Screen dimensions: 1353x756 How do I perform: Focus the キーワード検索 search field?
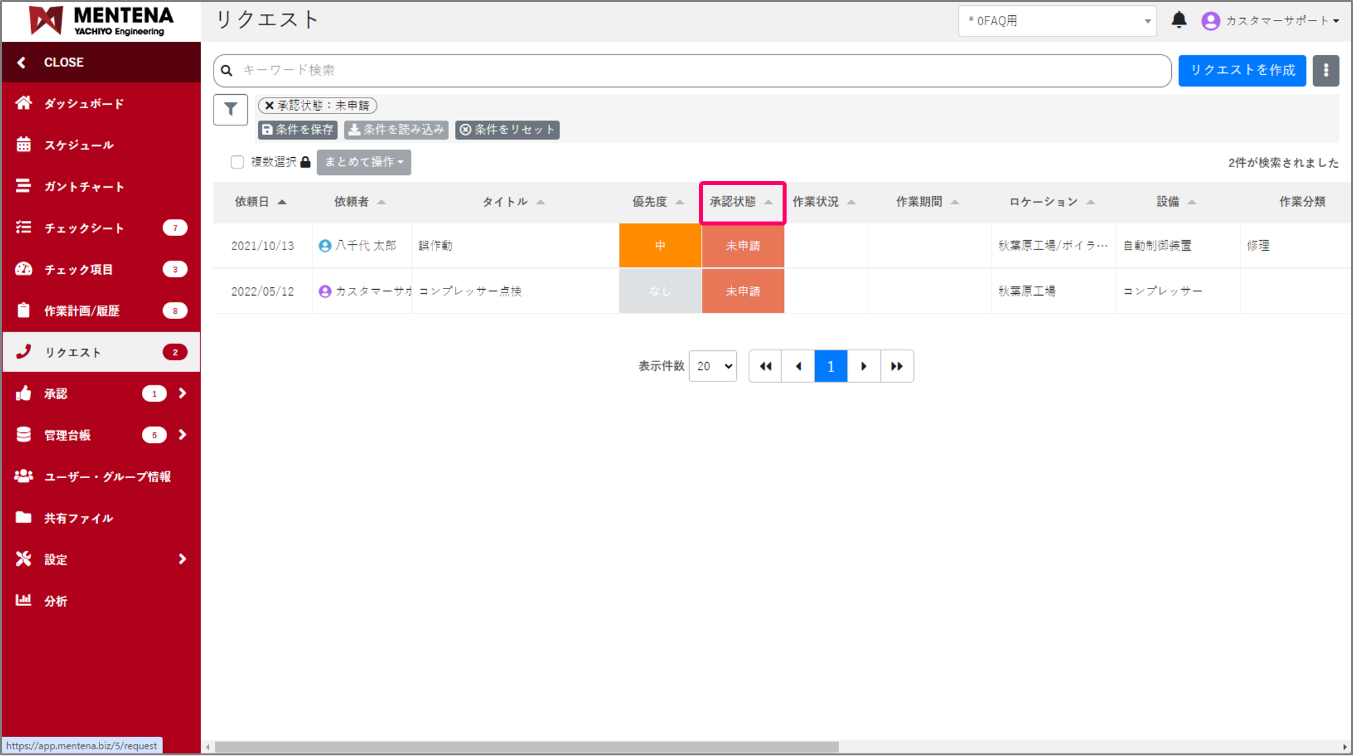(x=696, y=70)
